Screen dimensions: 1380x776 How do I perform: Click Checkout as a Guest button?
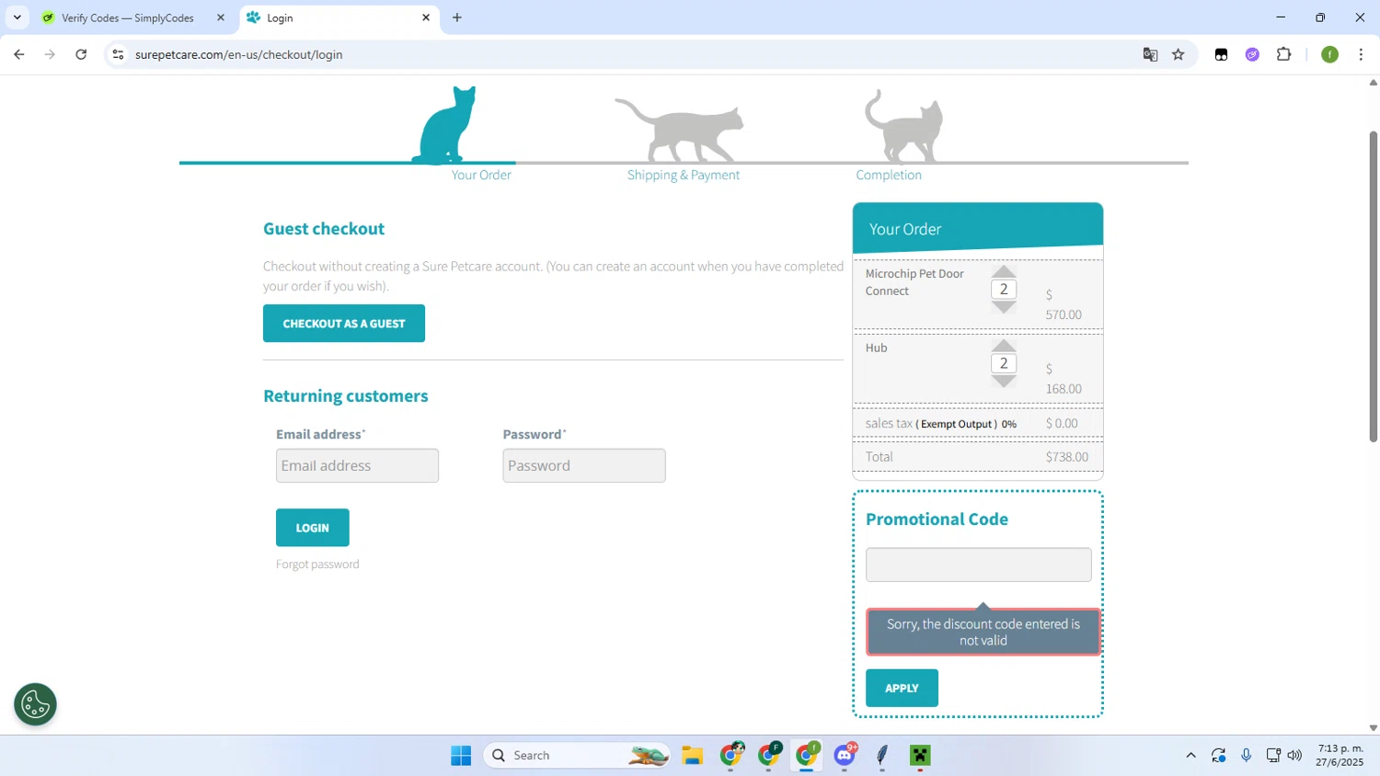coord(344,324)
